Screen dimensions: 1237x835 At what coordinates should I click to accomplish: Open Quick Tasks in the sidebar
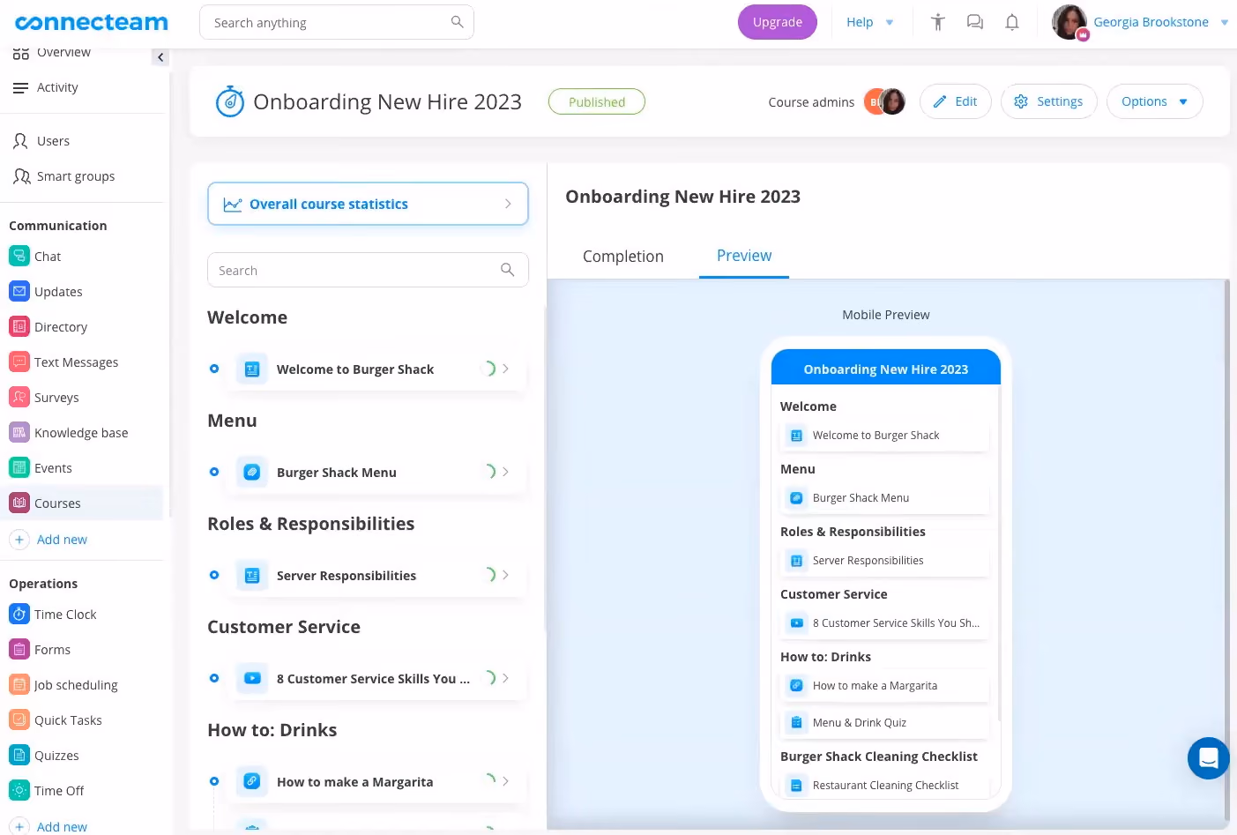coord(68,720)
